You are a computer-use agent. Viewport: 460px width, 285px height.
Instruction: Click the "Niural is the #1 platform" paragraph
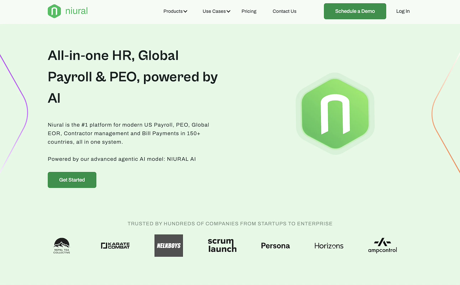(x=129, y=133)
